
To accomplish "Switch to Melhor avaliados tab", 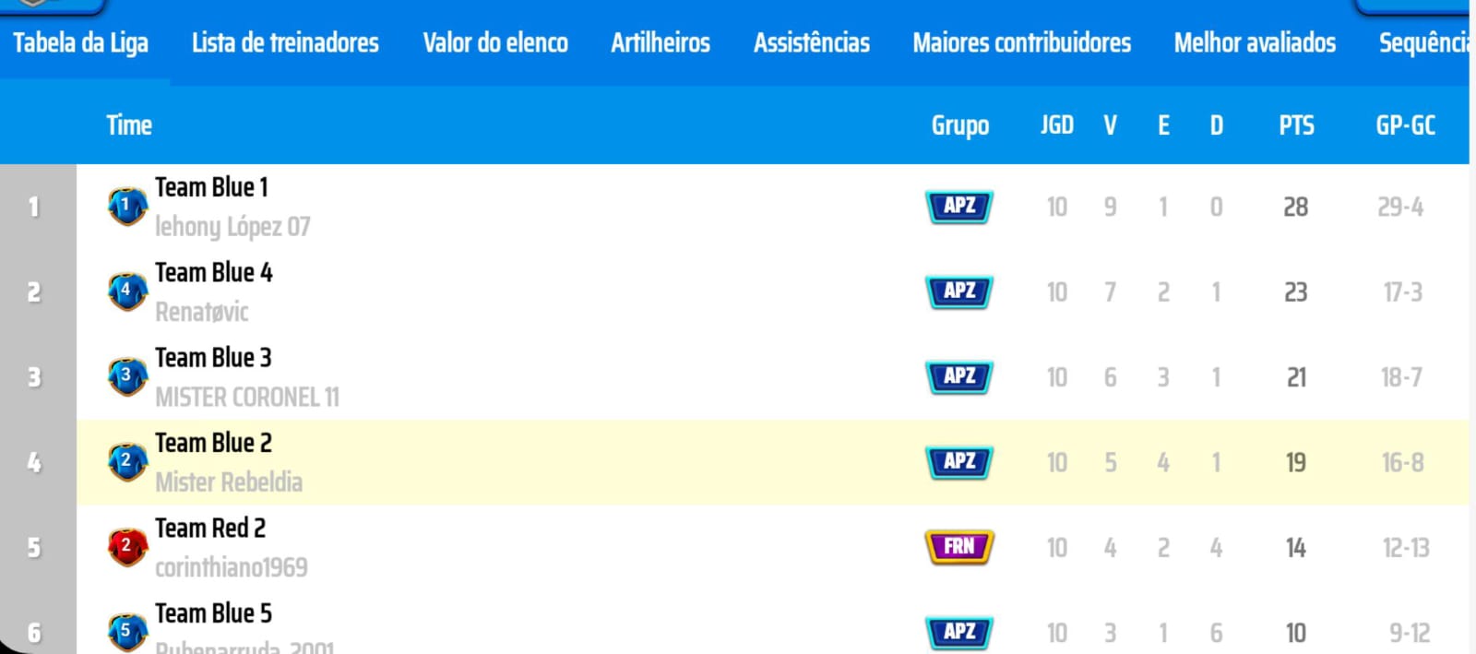I will [1255, 43].
